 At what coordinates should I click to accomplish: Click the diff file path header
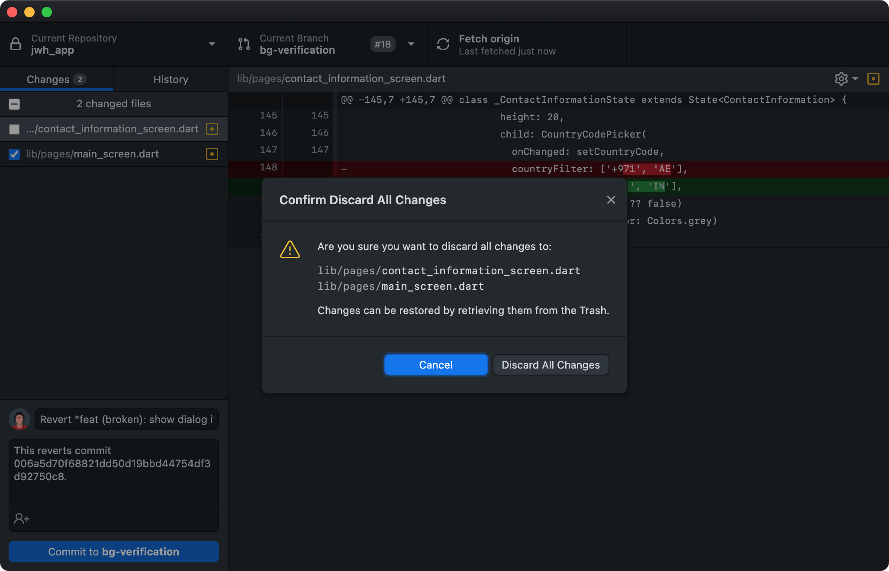click(341, 79)
